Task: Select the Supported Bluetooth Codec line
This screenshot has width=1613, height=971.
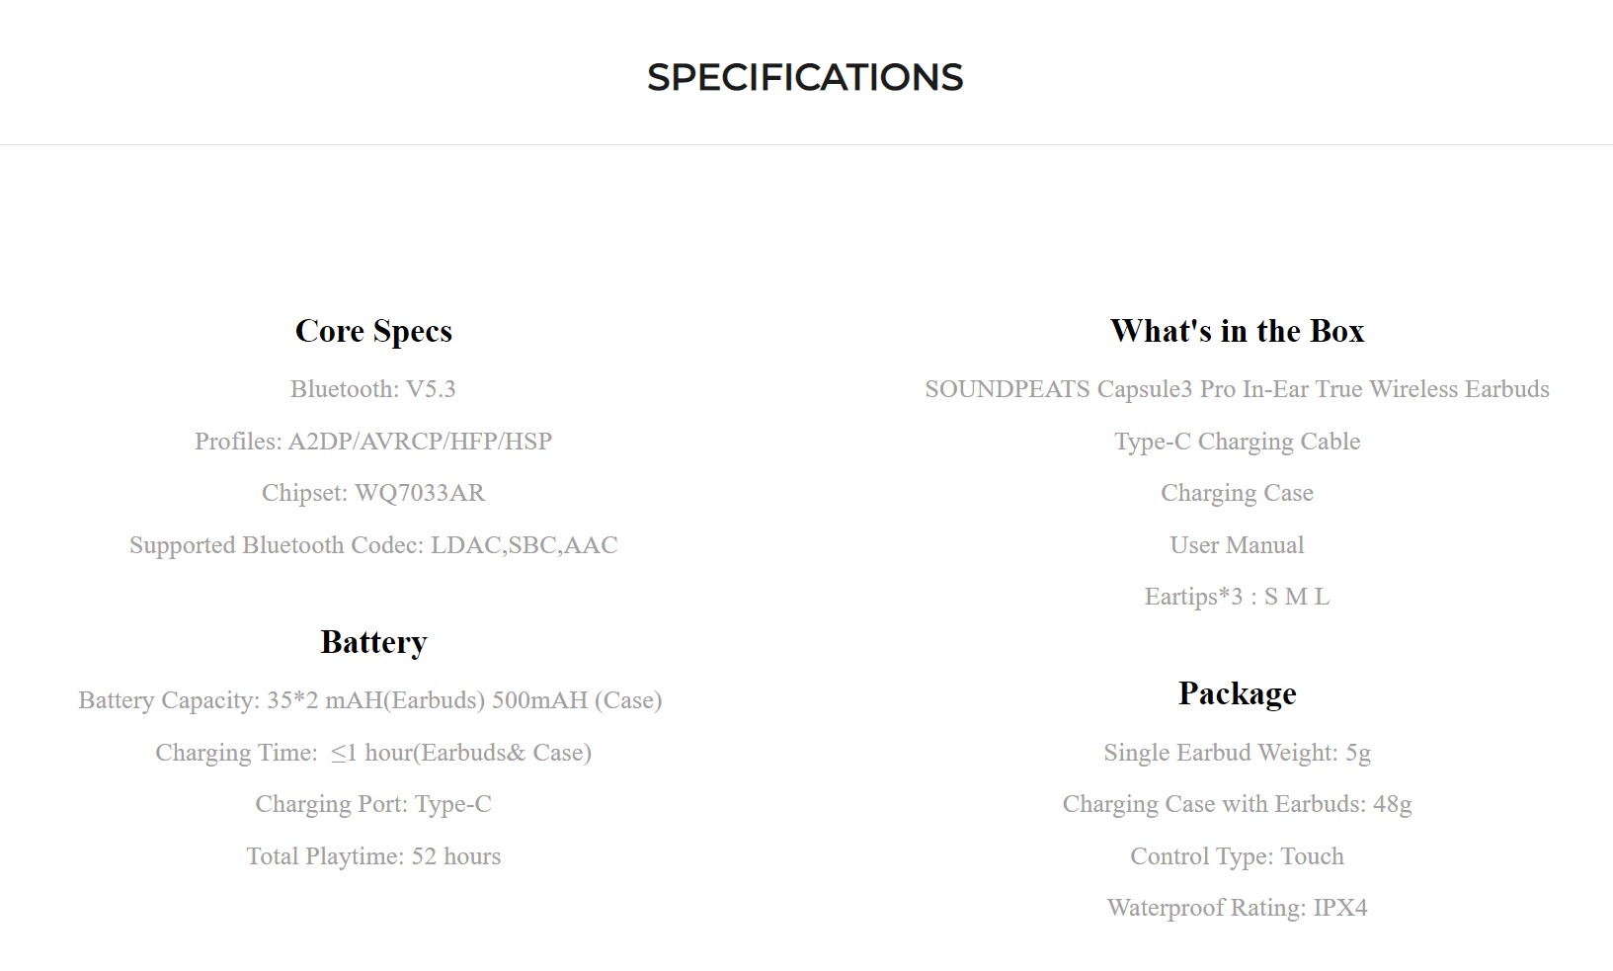Action: click(373, 545)
